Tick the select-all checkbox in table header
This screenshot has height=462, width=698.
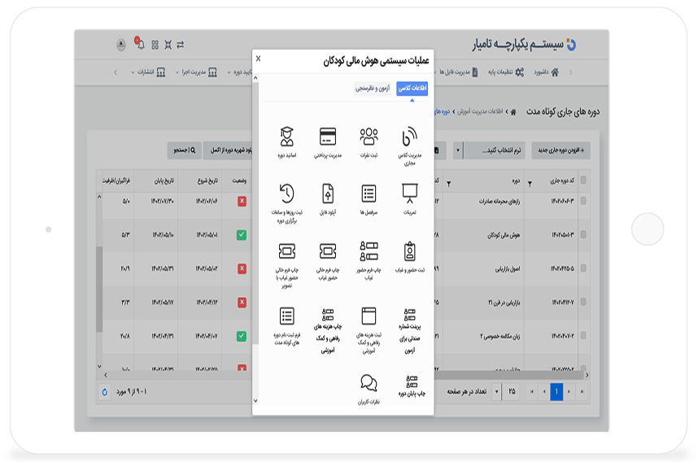point(583,181)
